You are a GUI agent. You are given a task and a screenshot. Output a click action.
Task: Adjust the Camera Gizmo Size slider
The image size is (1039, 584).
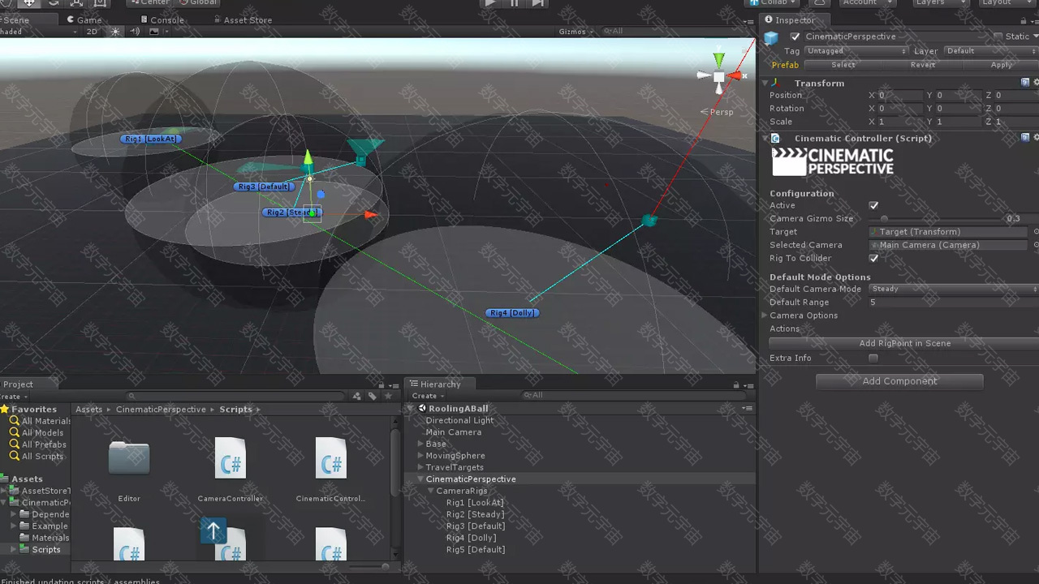(885, 219)
